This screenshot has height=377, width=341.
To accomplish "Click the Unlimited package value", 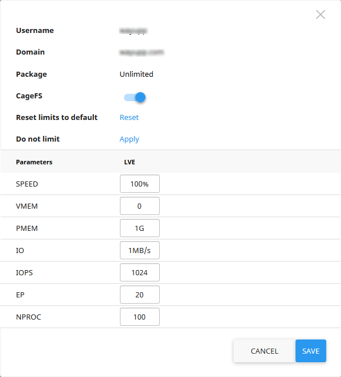I will (x=136, y=74).
